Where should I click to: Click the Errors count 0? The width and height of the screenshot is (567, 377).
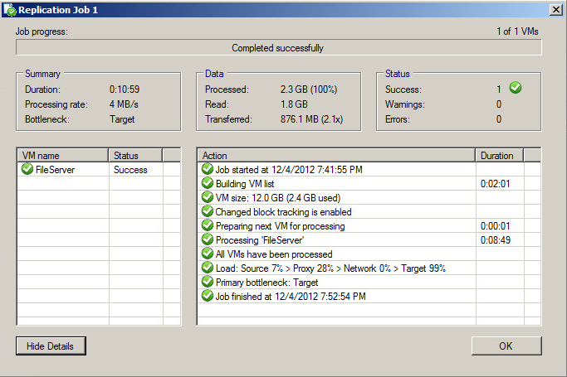[499, 119]
